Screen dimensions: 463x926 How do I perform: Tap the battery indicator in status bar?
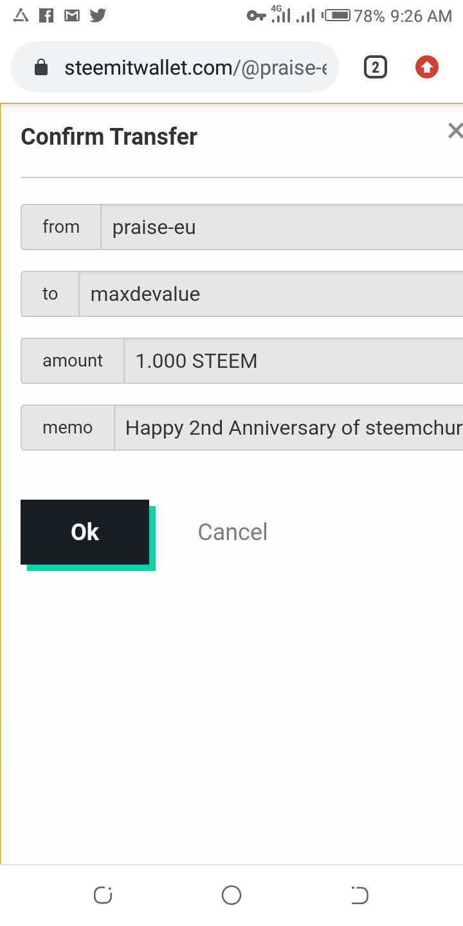tap(337, 15)
